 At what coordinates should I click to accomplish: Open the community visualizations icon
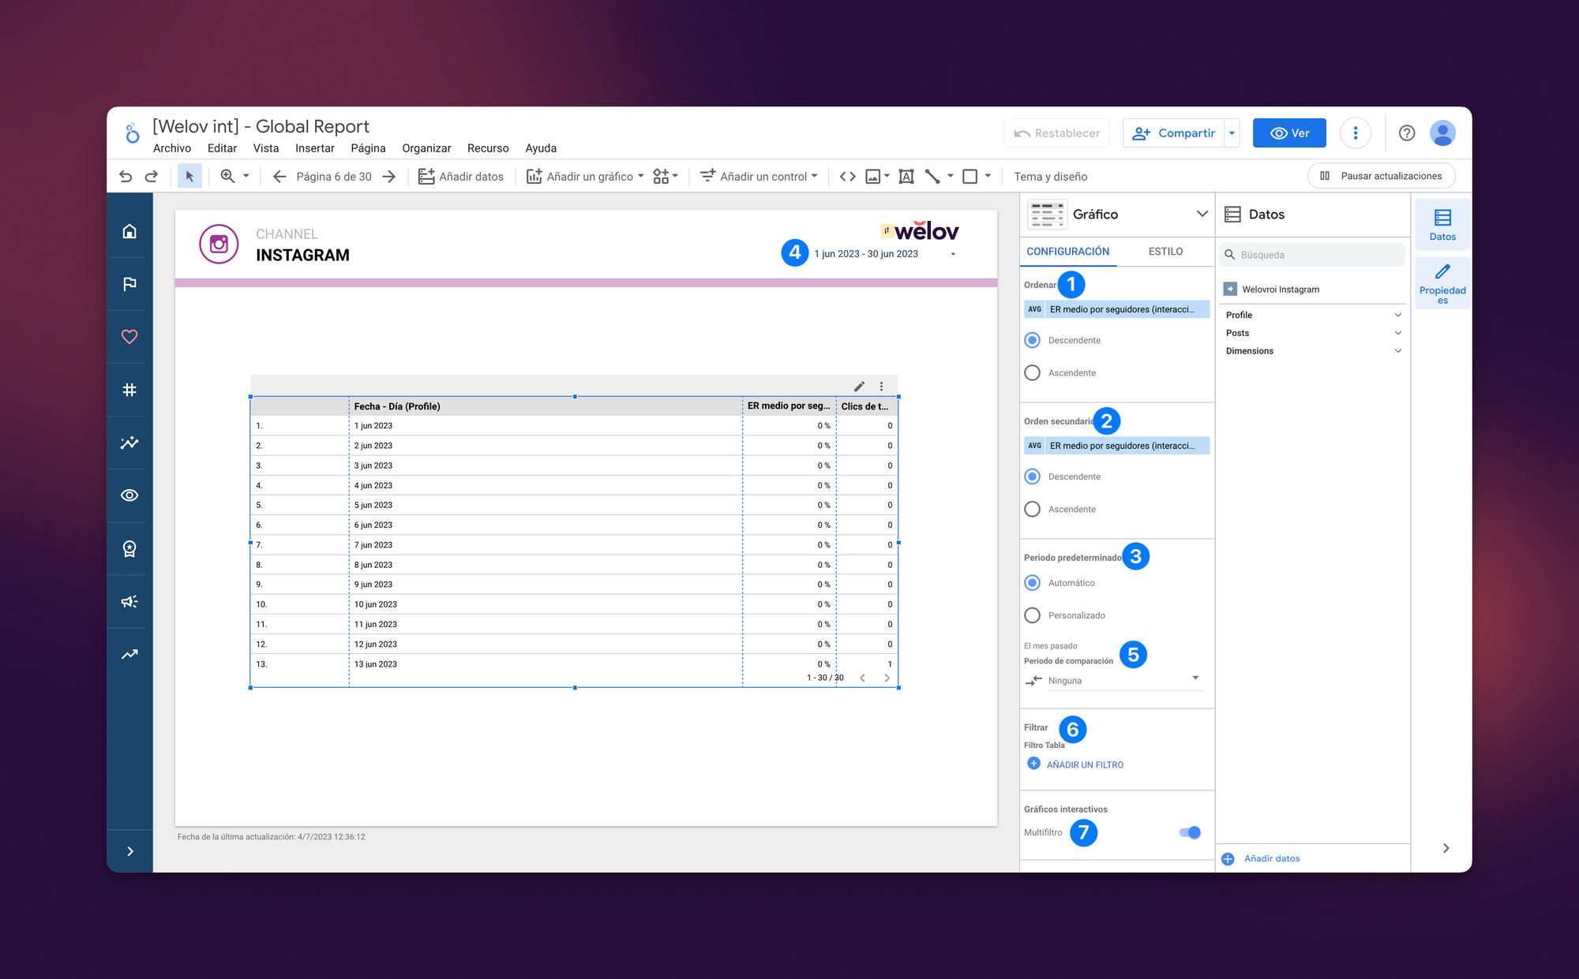pyautogui.click(x=661, y=177)
